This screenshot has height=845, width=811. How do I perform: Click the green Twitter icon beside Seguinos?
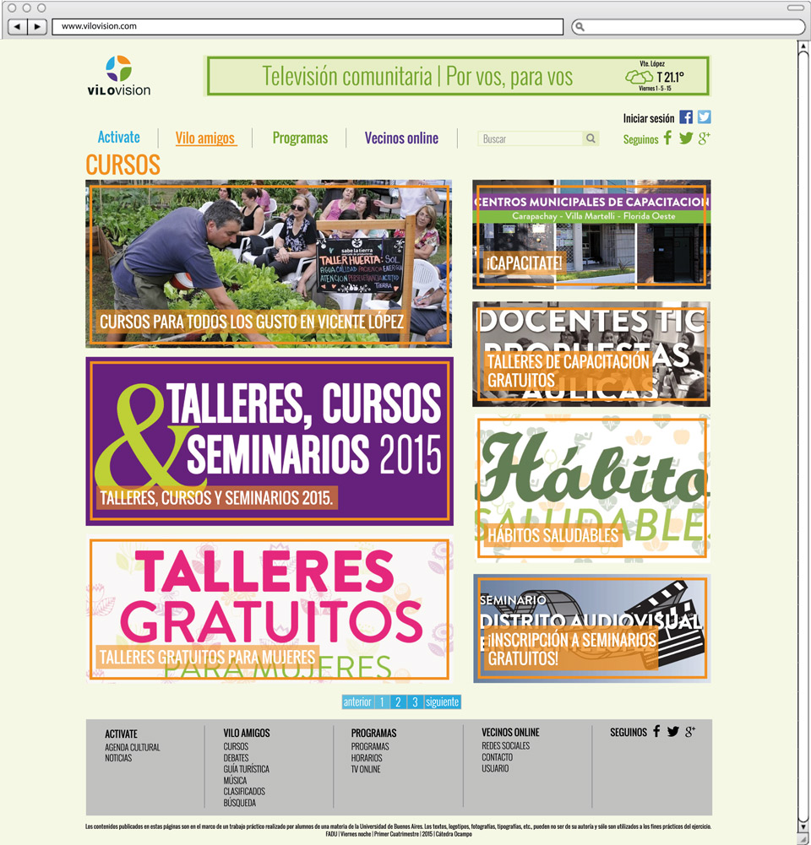(686, 138)
